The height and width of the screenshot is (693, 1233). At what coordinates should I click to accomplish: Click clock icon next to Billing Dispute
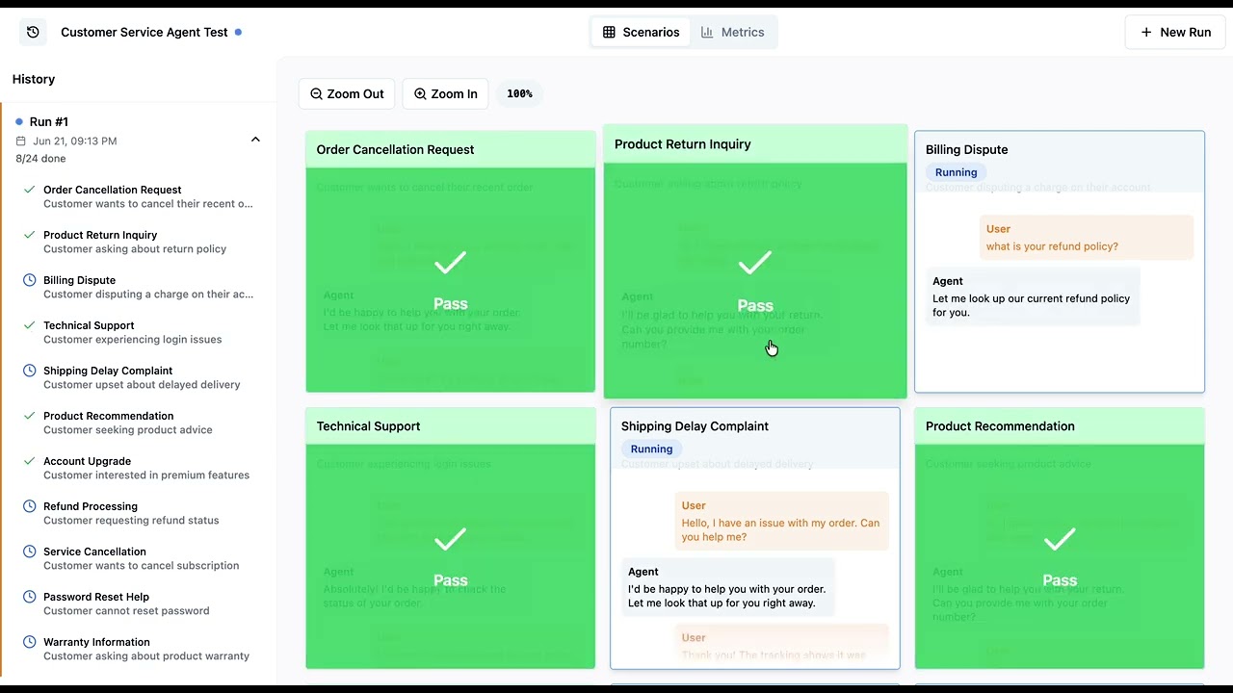click(29, 280)
